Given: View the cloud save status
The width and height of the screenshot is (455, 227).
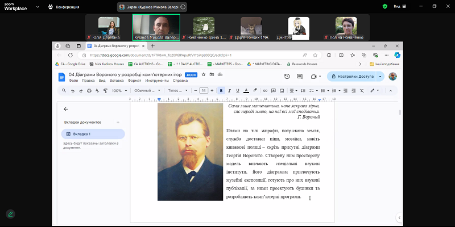Looking at the screenshot, I should (220, 75).
